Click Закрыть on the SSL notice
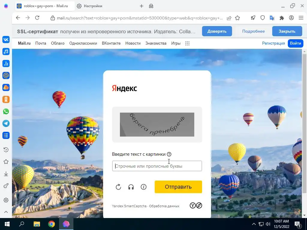Viewport: 307px width, 230px height. pyautogui.click(x=287, y=31)
